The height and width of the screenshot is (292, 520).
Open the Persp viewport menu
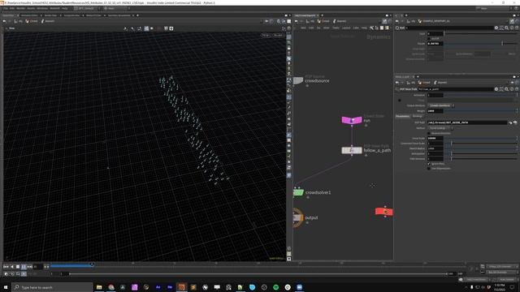point(266,35)
